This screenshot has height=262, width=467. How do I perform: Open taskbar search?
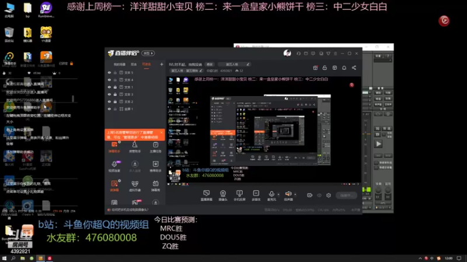(13, 259)
